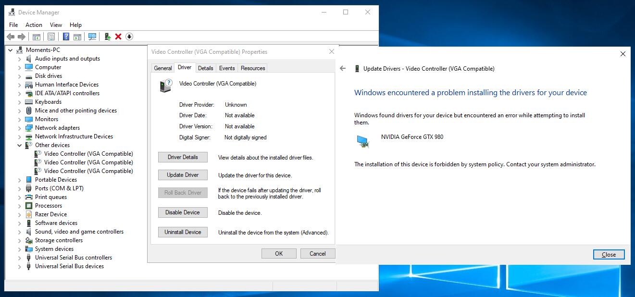Click the Driver Details button
This screenshot has width=635, height=297.
183,157
